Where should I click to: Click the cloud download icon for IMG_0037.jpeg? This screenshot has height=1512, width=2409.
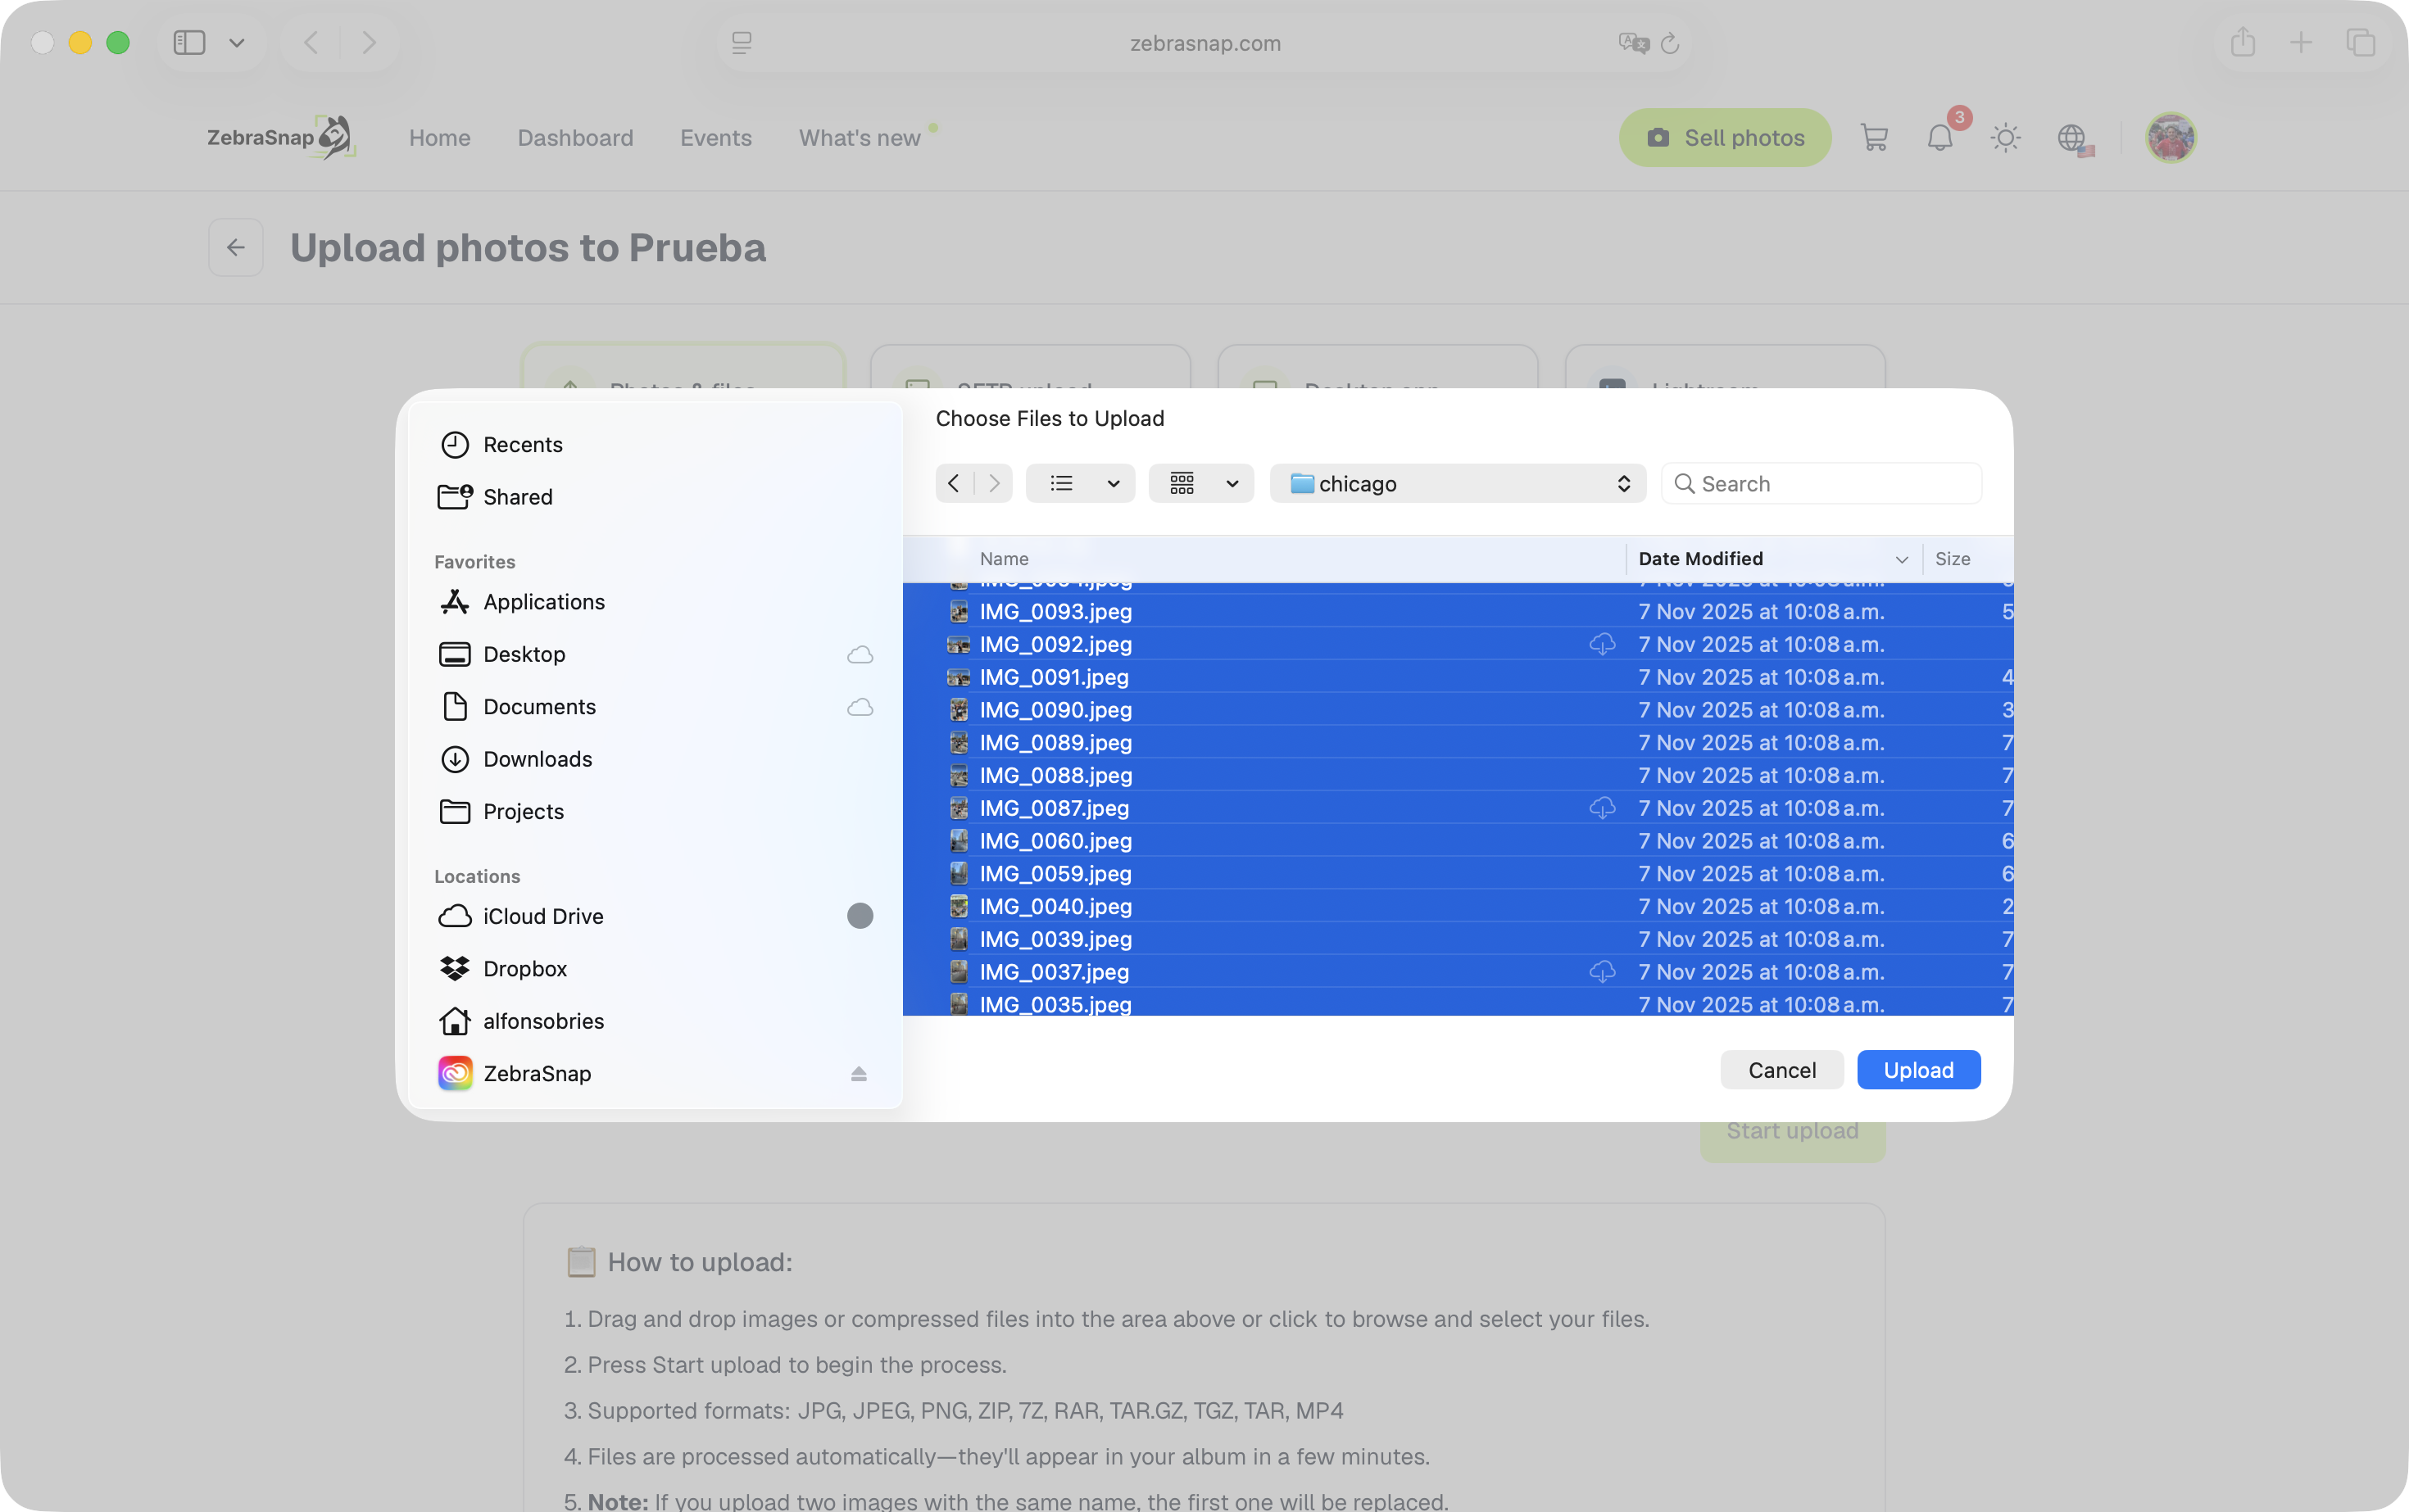click(1602, 972)
